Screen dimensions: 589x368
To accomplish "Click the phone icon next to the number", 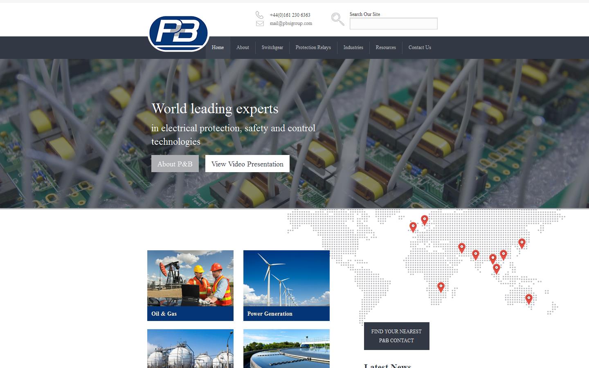I will (x=259, y=15).
